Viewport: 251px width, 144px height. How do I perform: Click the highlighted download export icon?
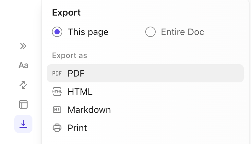point(23,124)
